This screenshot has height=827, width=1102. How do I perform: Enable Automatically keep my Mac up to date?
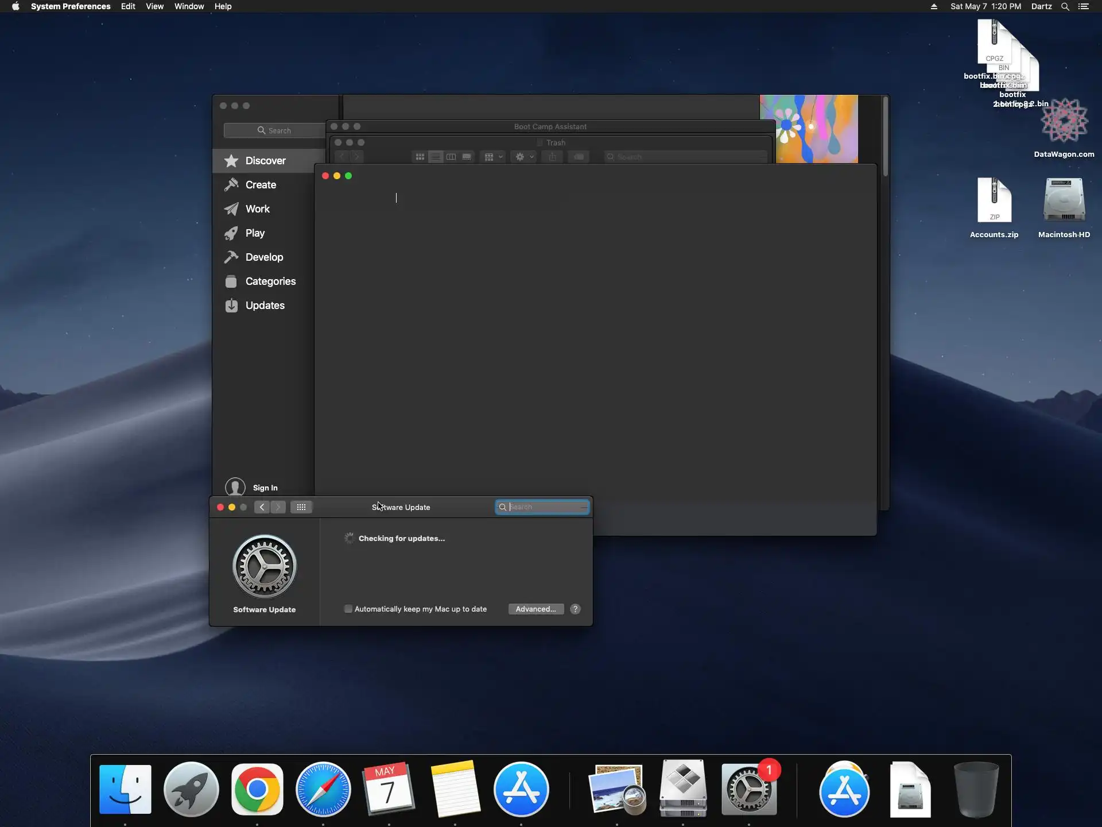point(348,609)
